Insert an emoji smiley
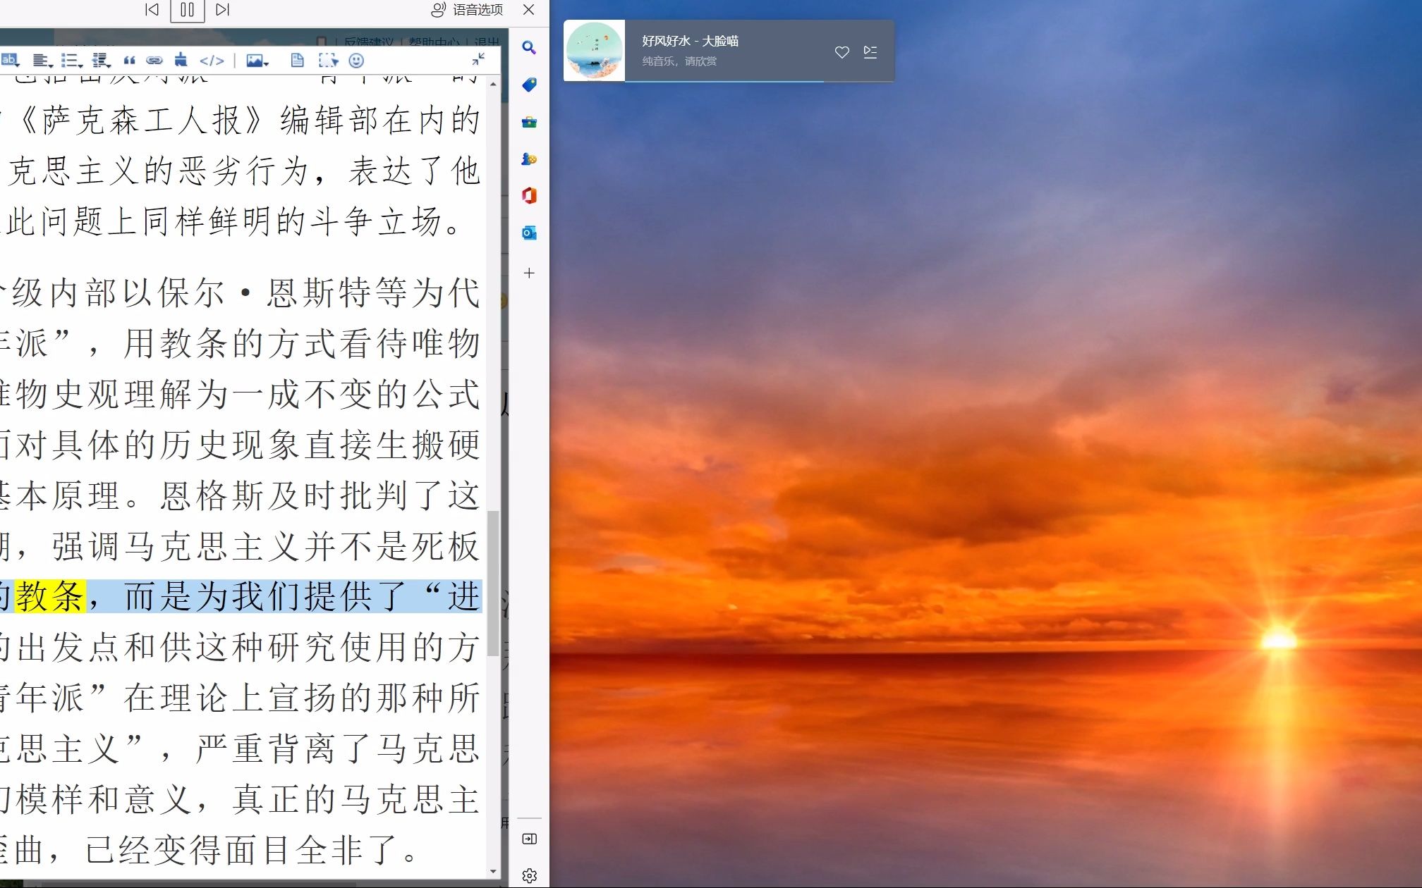The image size is (1422, 888). coord(356,61)
